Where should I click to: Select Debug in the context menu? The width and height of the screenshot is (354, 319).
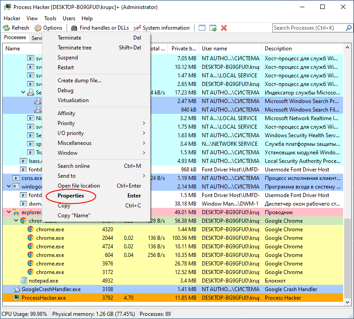(x=96, y=90)
